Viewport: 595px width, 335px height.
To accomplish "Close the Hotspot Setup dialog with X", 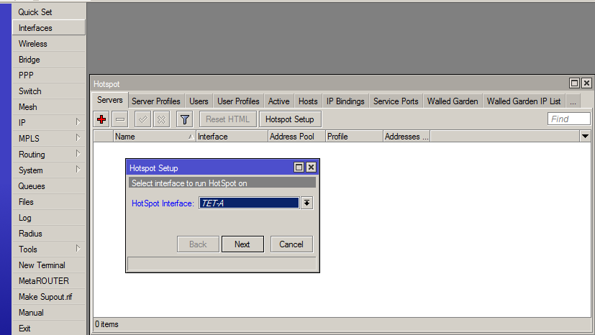I will 311,167.
